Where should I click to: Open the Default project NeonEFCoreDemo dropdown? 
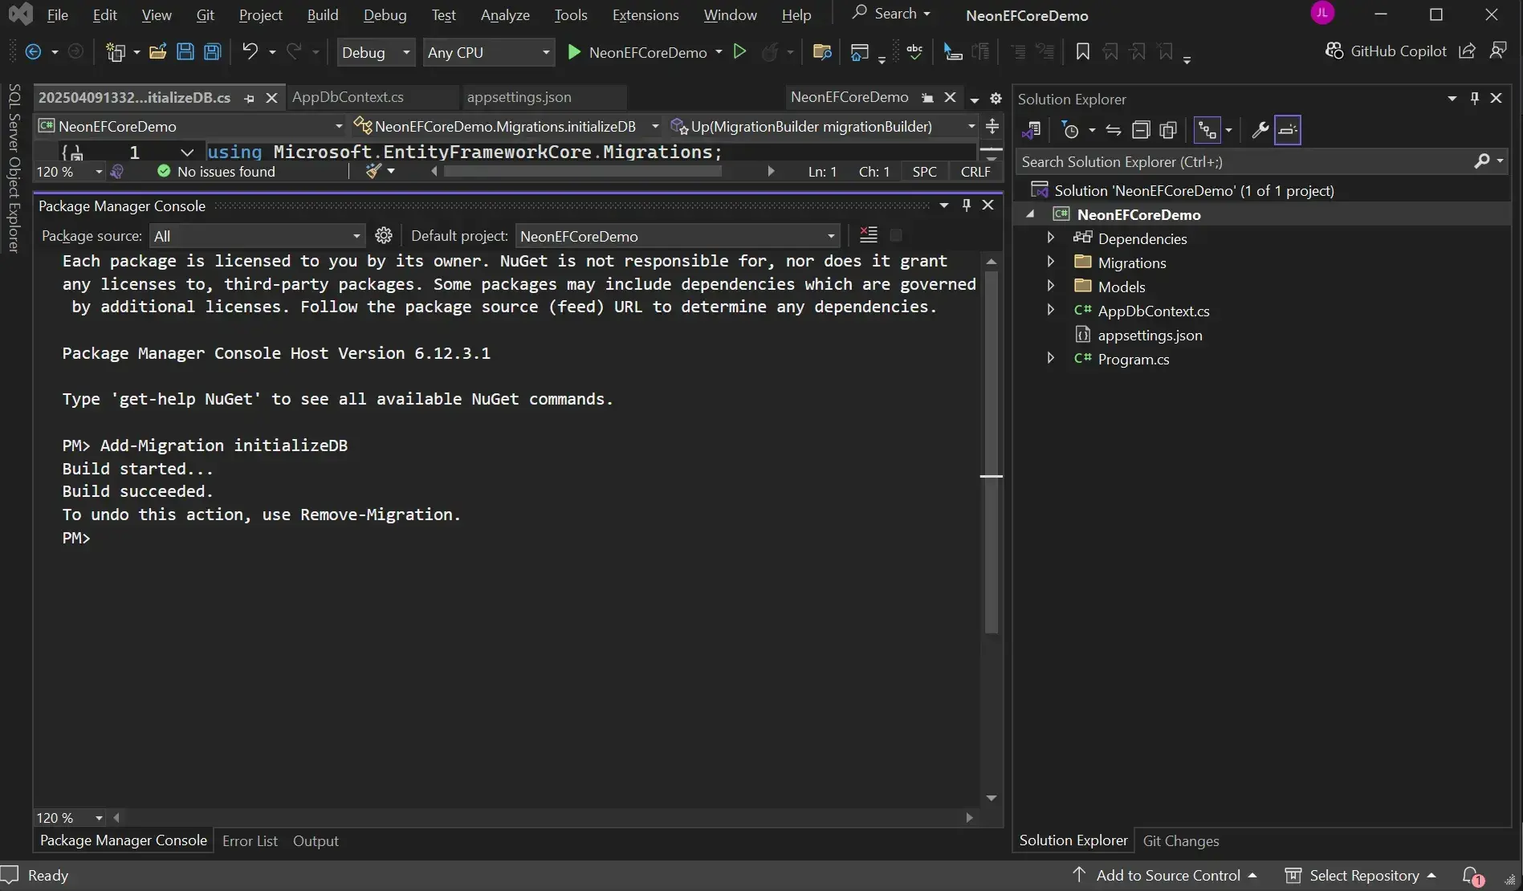[678, 236]
